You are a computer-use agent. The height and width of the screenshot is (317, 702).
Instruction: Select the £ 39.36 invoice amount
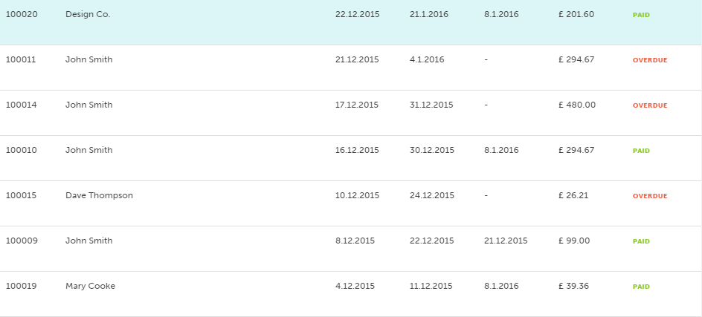pyautogui.click(x=573, y=286)
